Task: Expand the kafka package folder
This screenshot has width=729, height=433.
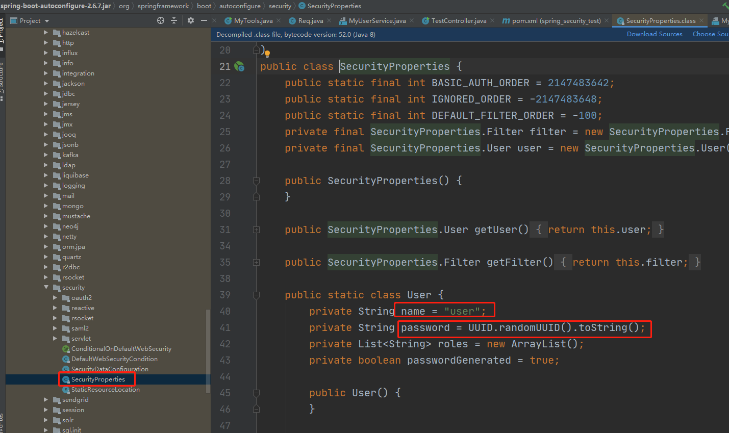Action: [46, 155]
